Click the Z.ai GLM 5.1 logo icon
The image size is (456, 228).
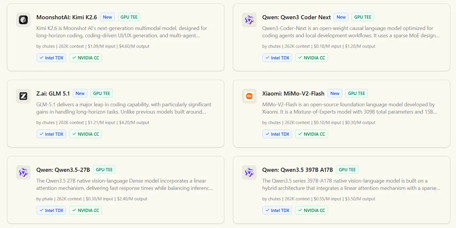coord(23,96)
